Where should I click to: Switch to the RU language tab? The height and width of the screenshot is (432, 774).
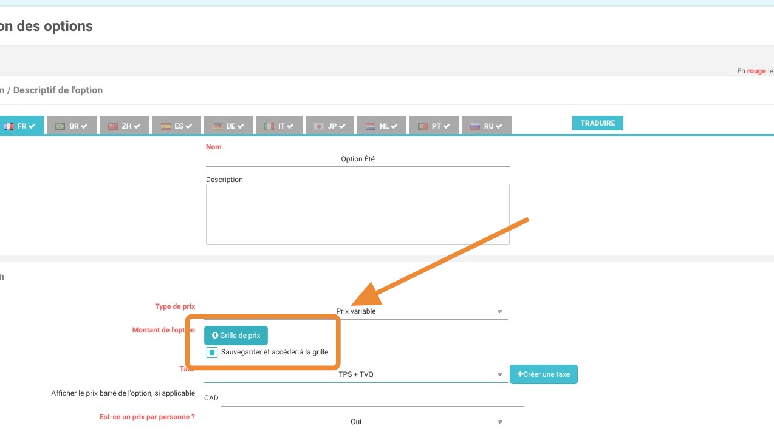click(486, 126)
